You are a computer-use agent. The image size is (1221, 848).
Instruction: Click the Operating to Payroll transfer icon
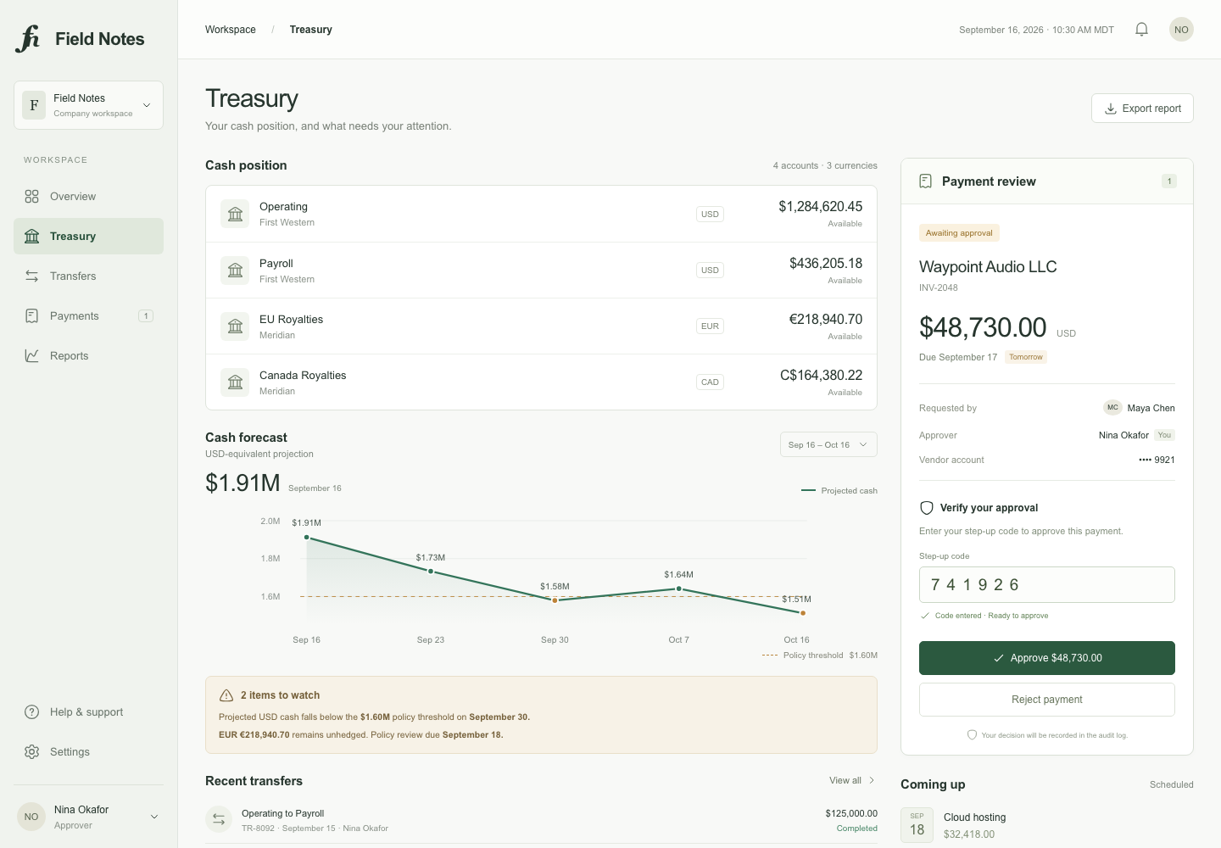click(x=219, y=819)
